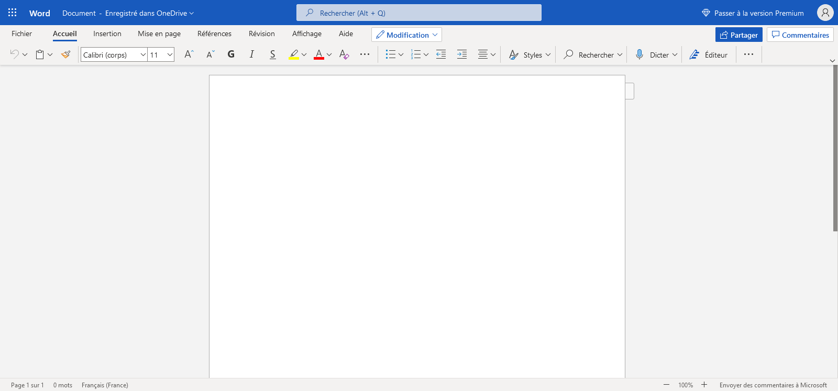Open the app launcher grid icon
The width and height of the screenshot is (838, 391).
click(x=13, y=13)
